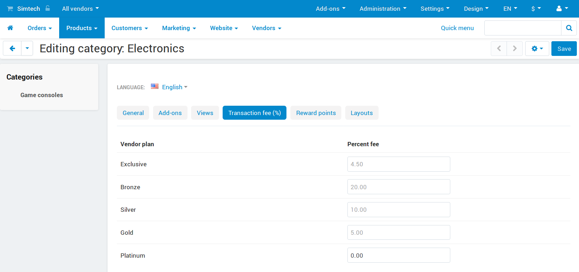Click the Exclusive percent fee field
This screenshot has width=579, height=272.
tap(399, 164)
